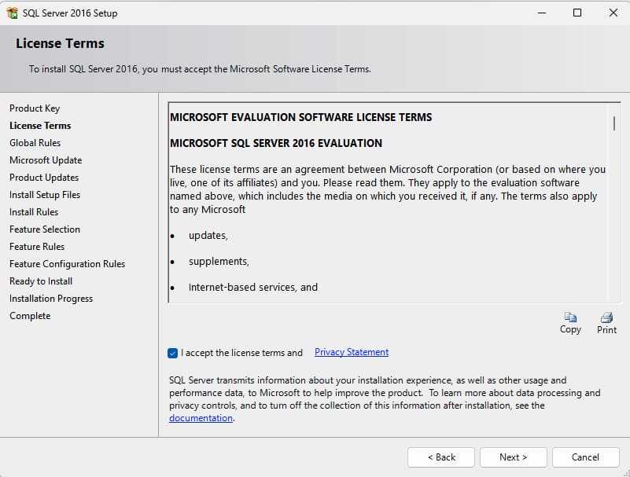Click the SQL Server Setup title bar icon
This screenshot has height=477, width=630.
[x=12, y=13]
